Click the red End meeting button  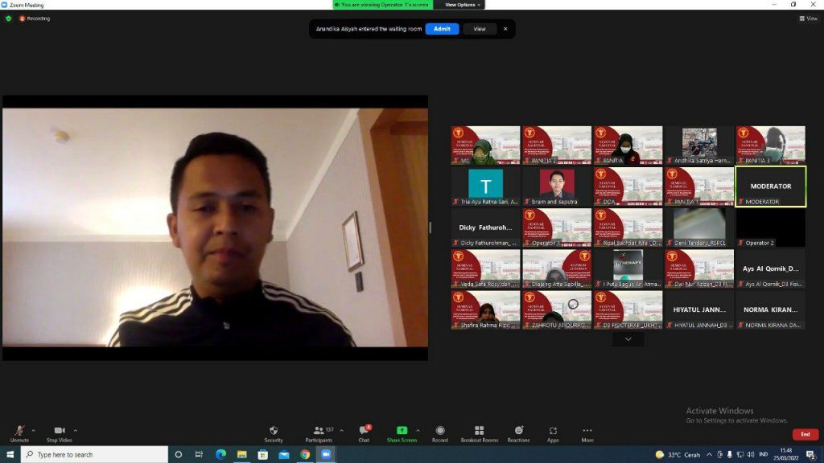805,434
